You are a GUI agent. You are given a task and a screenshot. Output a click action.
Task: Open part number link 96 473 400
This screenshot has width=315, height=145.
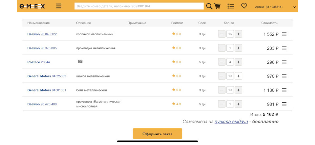coord(49,104)
